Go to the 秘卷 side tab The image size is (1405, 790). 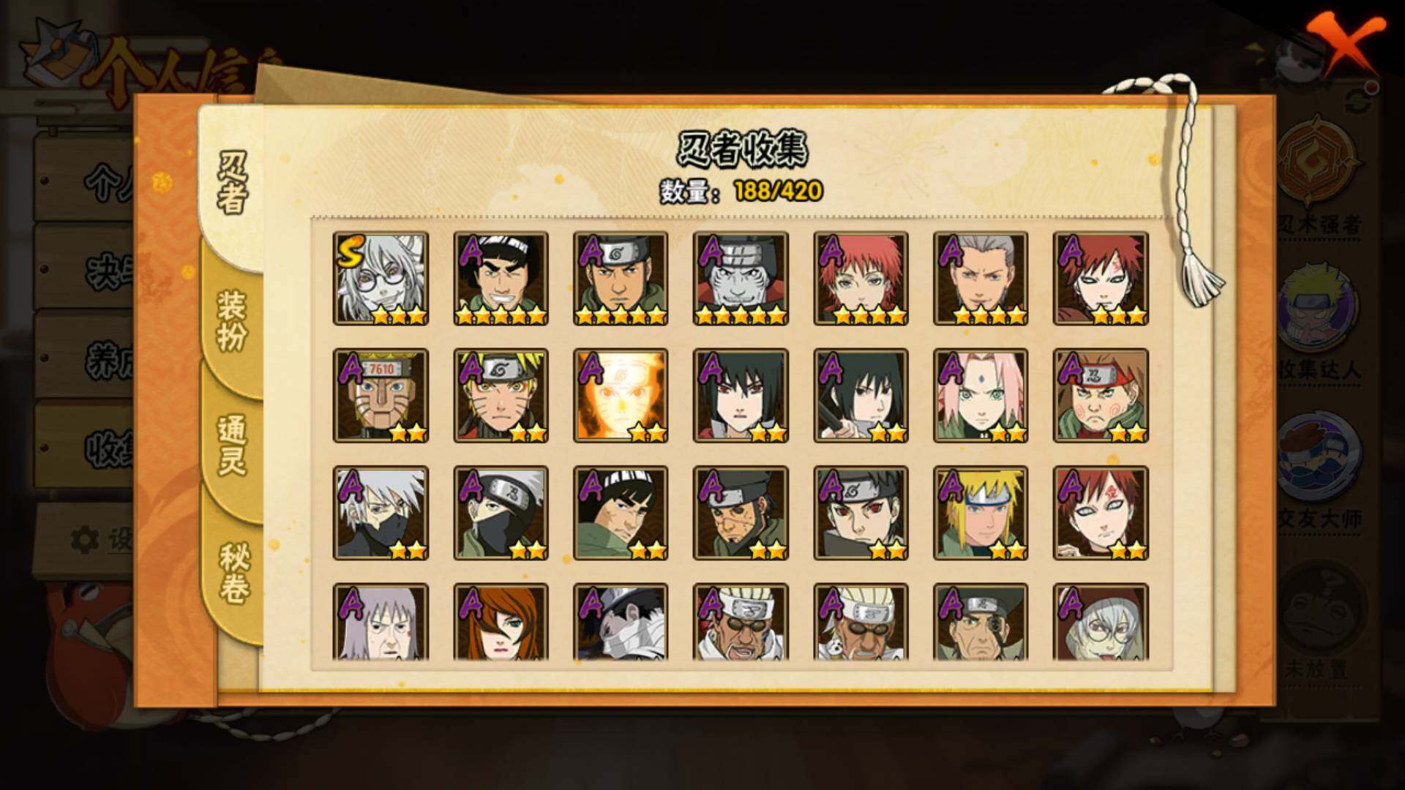(233, 573)
